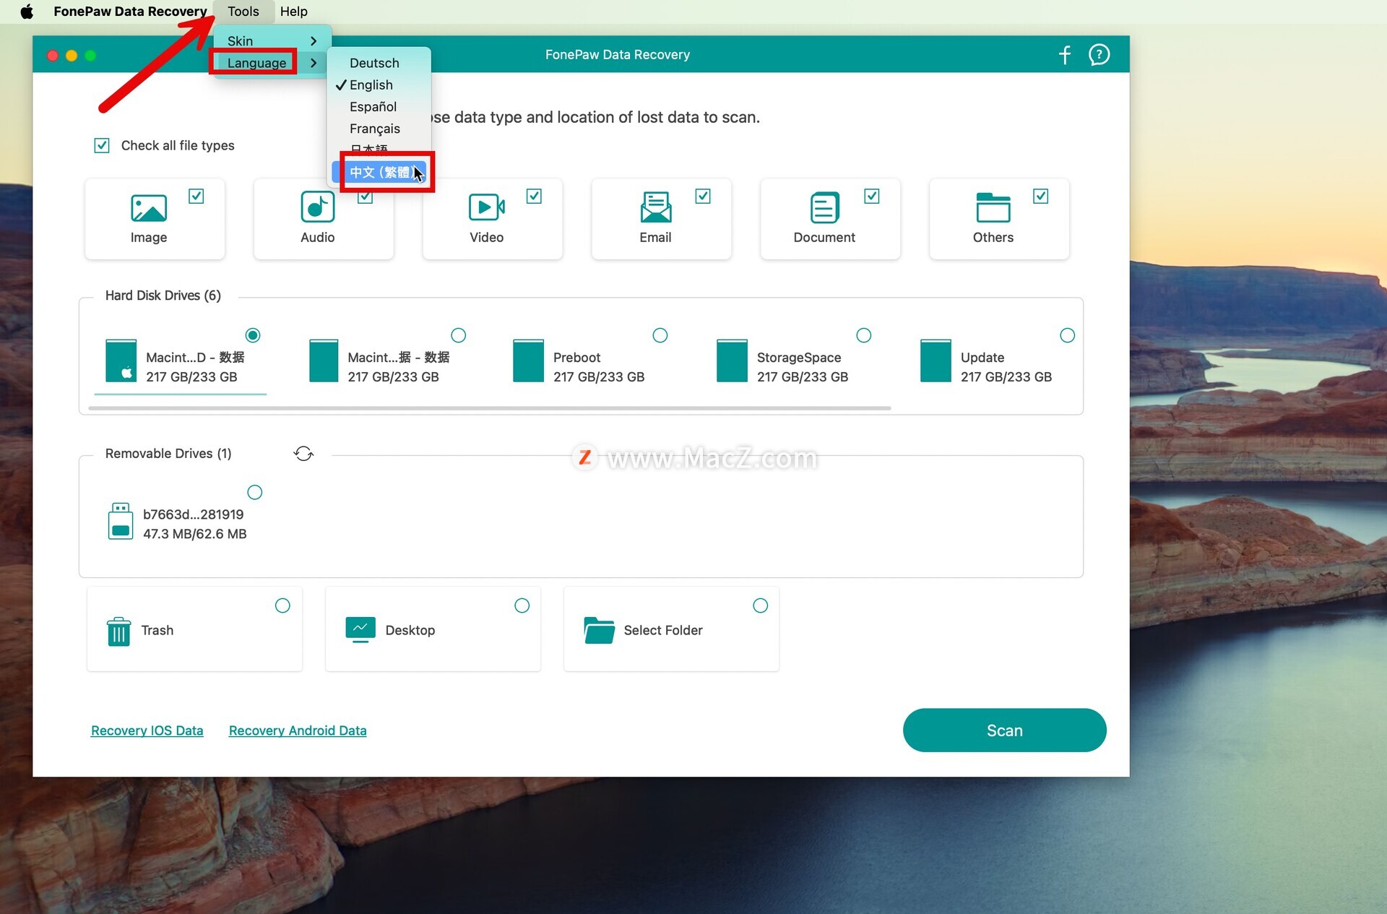Select the Preboot drive radio button
This screenshot has height=914, width=1387.
660,335
